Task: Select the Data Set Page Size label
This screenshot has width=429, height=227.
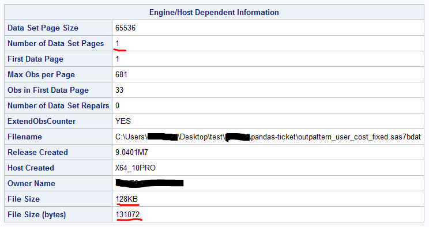Action: [x=43, y=28]
